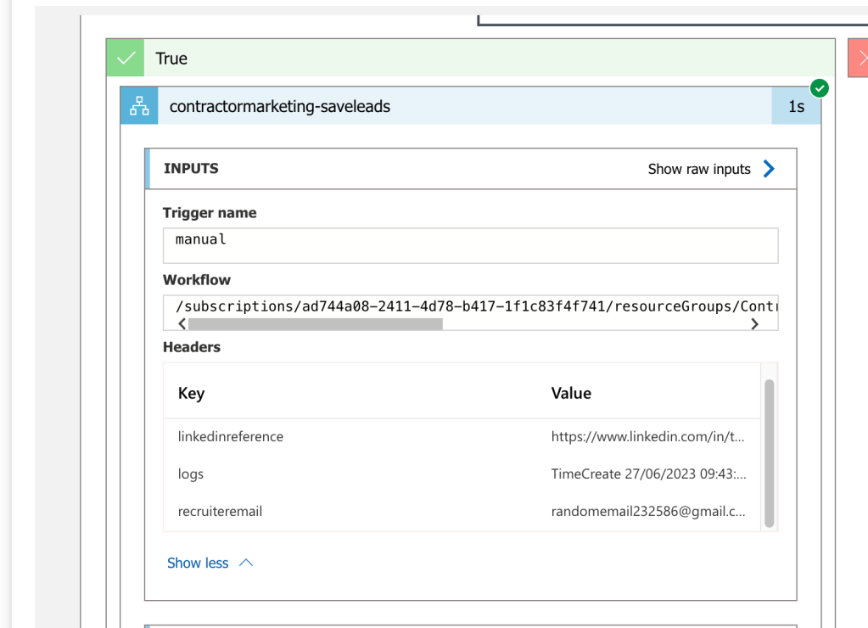
Task: Click the Value column header
Action: point(571,393)
